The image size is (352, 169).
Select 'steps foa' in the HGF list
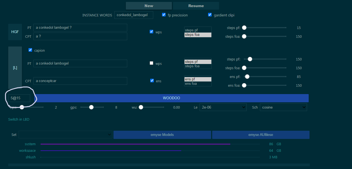click(x=198, y=35)
